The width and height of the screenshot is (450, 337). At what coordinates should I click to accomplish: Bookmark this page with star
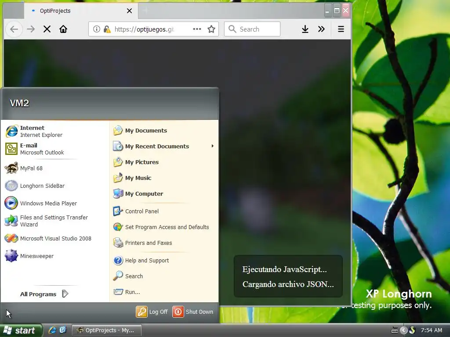click(x=211, y=29)
